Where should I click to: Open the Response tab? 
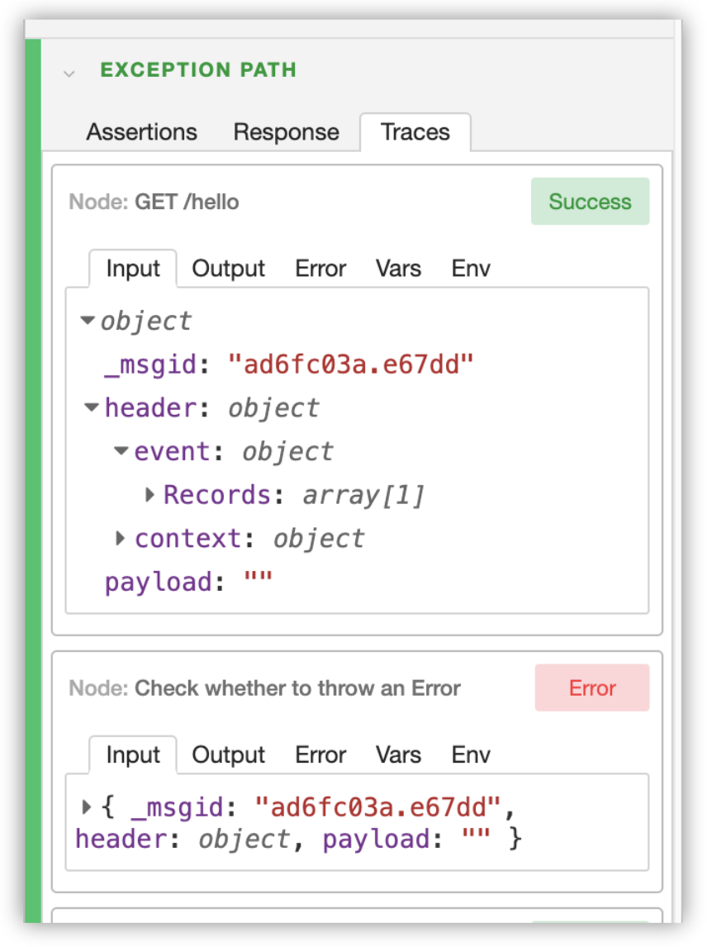pos(286,131)
